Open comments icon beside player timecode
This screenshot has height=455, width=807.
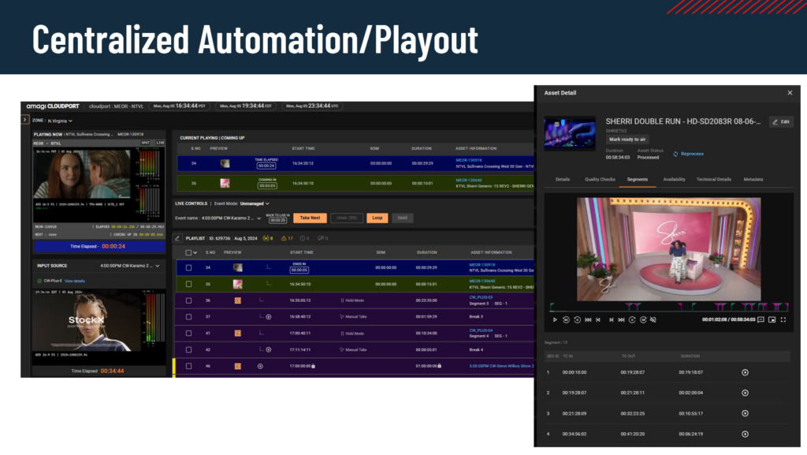(761, 319)
